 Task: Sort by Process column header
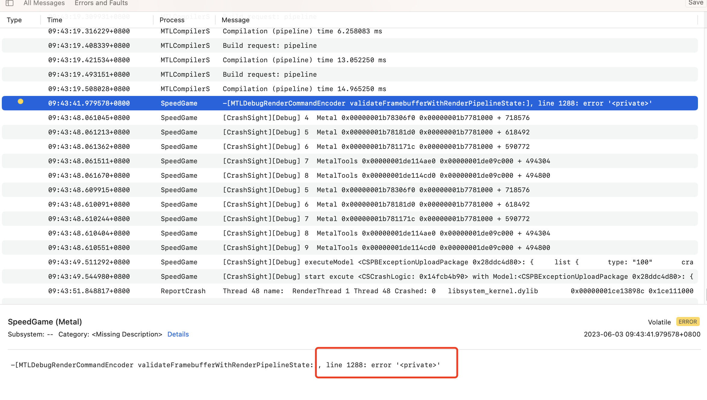pos(172,20)
